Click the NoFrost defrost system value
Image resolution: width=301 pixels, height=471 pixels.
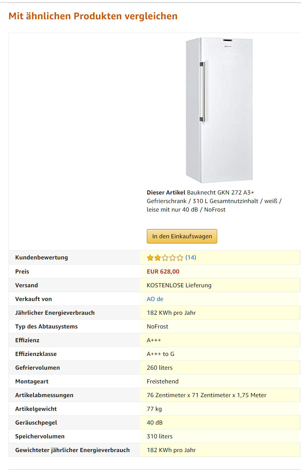pyautogui.click(x=158, y=327)
